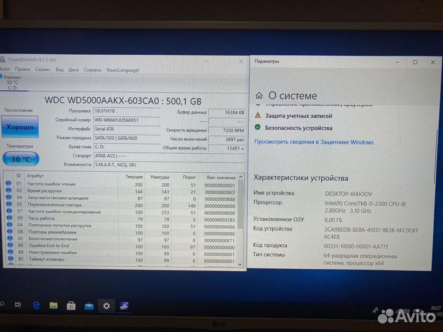Select the Повторные попытки раскрутки row

click(x=121, y=226)
